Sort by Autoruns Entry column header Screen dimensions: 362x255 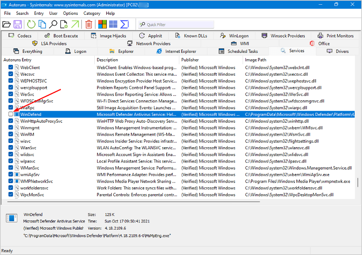pyautogui.click(x=48, y=60)
